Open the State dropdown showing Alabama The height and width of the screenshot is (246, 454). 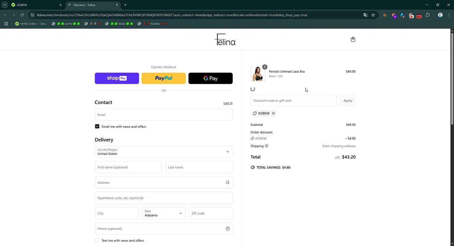(163, 213)
